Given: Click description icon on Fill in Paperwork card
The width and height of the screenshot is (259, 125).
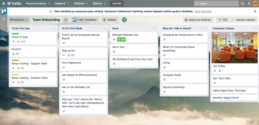Looking at the screenshot, I should tap(64, 68).
